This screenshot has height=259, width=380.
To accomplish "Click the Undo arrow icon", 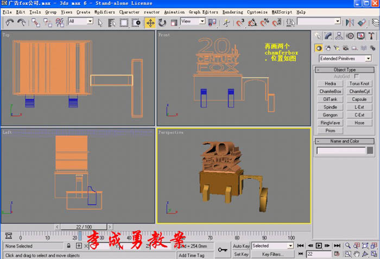I will [10, 23].
